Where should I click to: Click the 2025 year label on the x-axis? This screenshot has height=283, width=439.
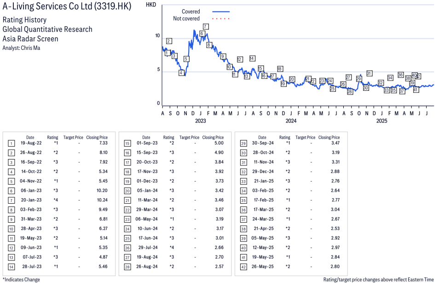click(381, 121)
